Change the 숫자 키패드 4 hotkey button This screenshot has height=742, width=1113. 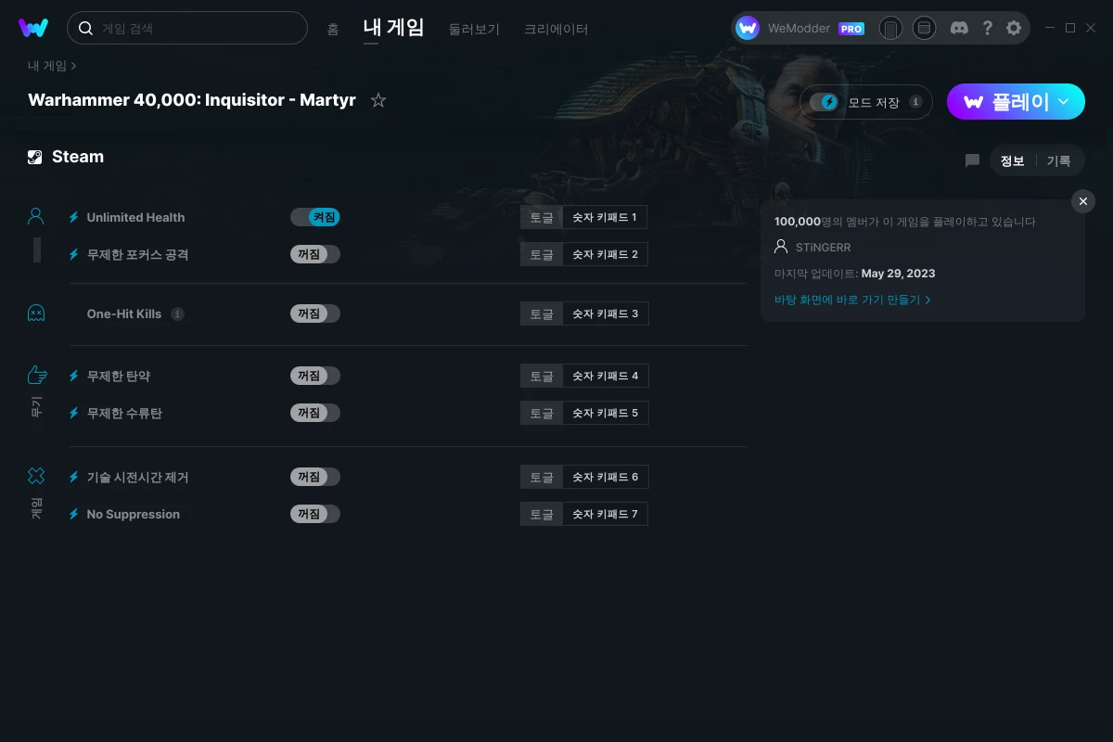click(606, 376)
